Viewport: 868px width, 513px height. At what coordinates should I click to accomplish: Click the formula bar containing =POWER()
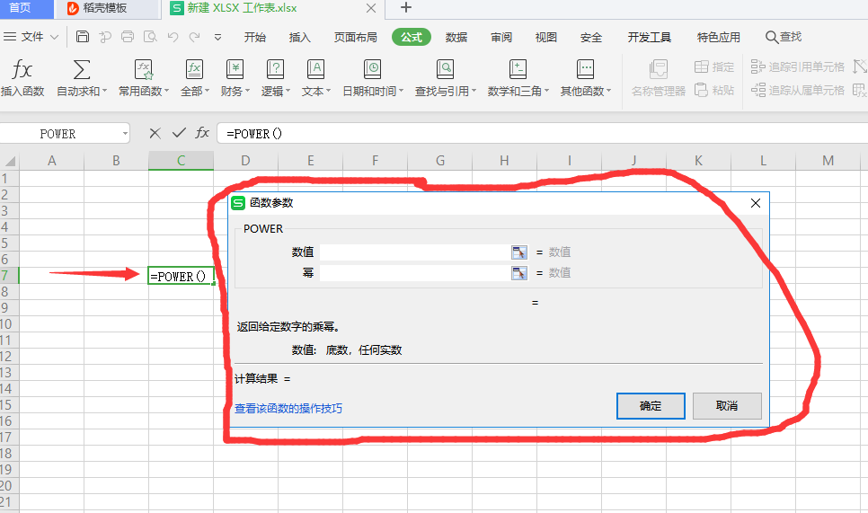pos(543,133)
